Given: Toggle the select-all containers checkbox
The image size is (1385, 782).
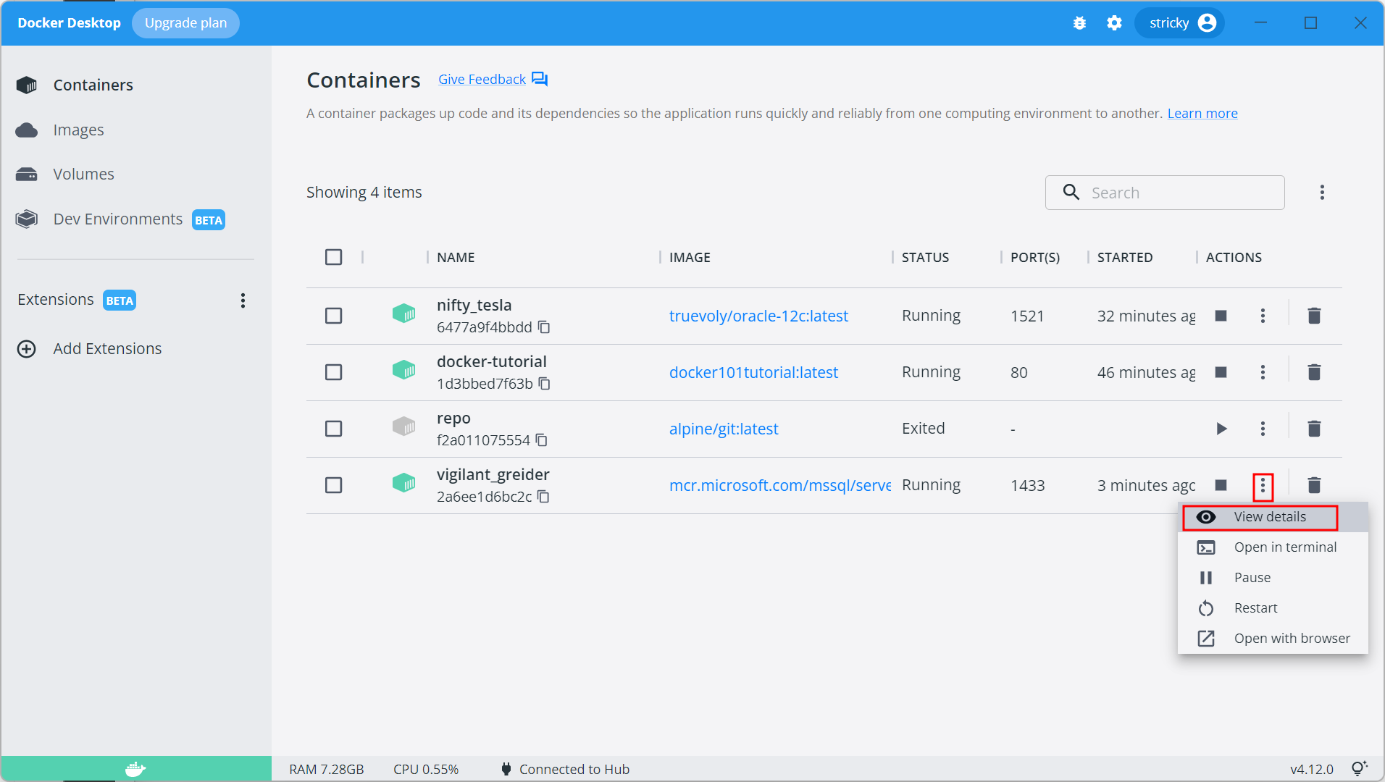Looking at the screenshot, I should [334, 257].
